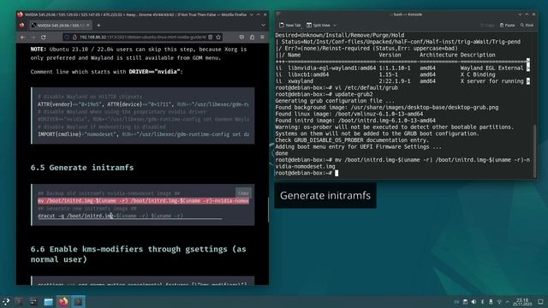This screenshot has height=308, width=548.
Task: Click the vi /etc/default/grub terminal line
Action: click(337, 87)
